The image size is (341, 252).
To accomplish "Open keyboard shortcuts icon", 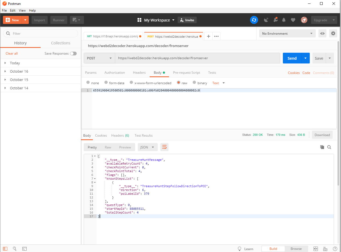I will pos(325,249).
